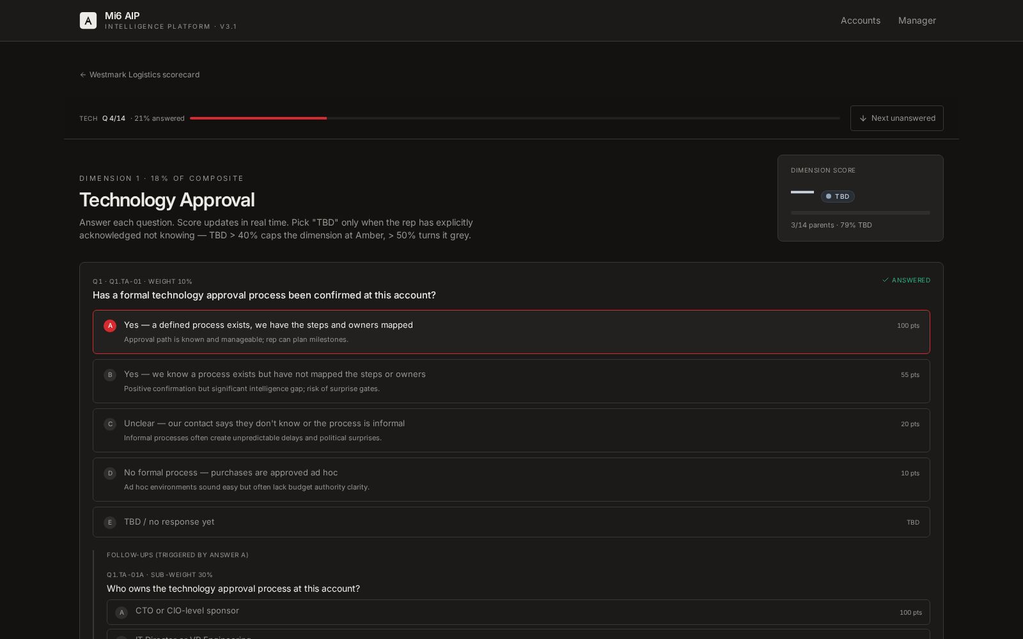Return via Westmark Logistics scorecard link
The image size is (1023, 639).
(144, 75)
